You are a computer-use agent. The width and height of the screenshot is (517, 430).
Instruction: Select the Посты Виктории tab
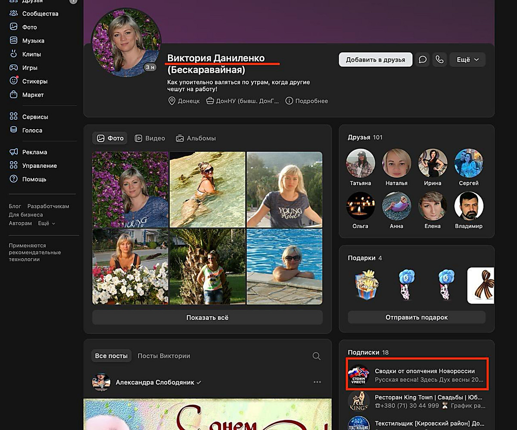(164, 356)
